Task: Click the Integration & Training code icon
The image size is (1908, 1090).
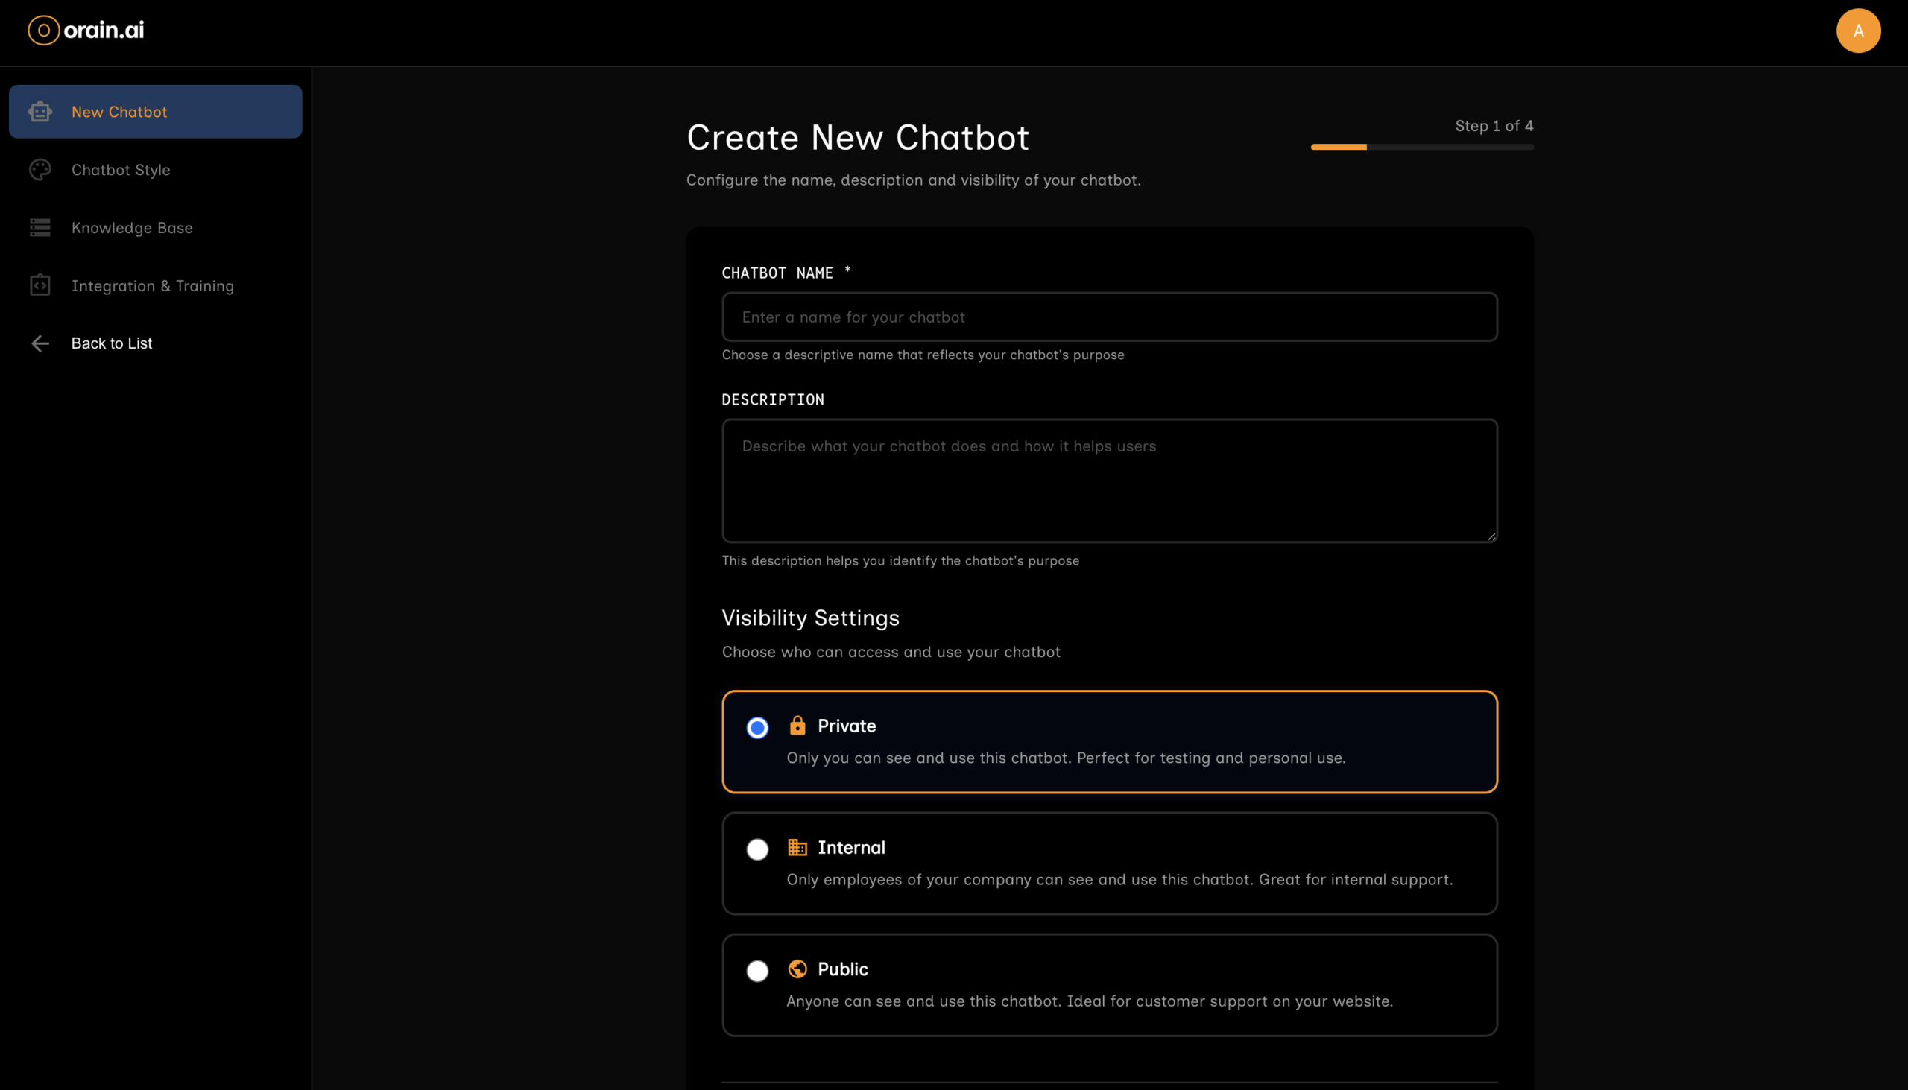Action: (40, 285)
